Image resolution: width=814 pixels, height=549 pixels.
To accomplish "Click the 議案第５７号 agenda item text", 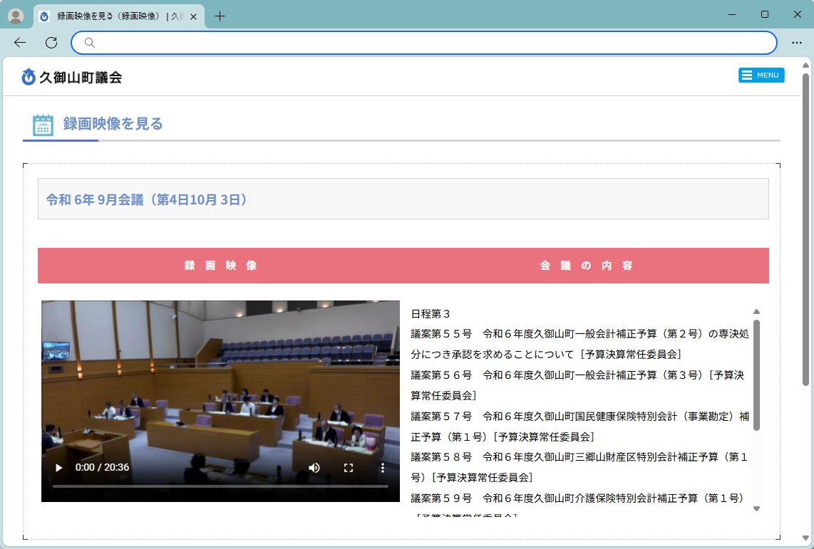I will tap(580, 427).
